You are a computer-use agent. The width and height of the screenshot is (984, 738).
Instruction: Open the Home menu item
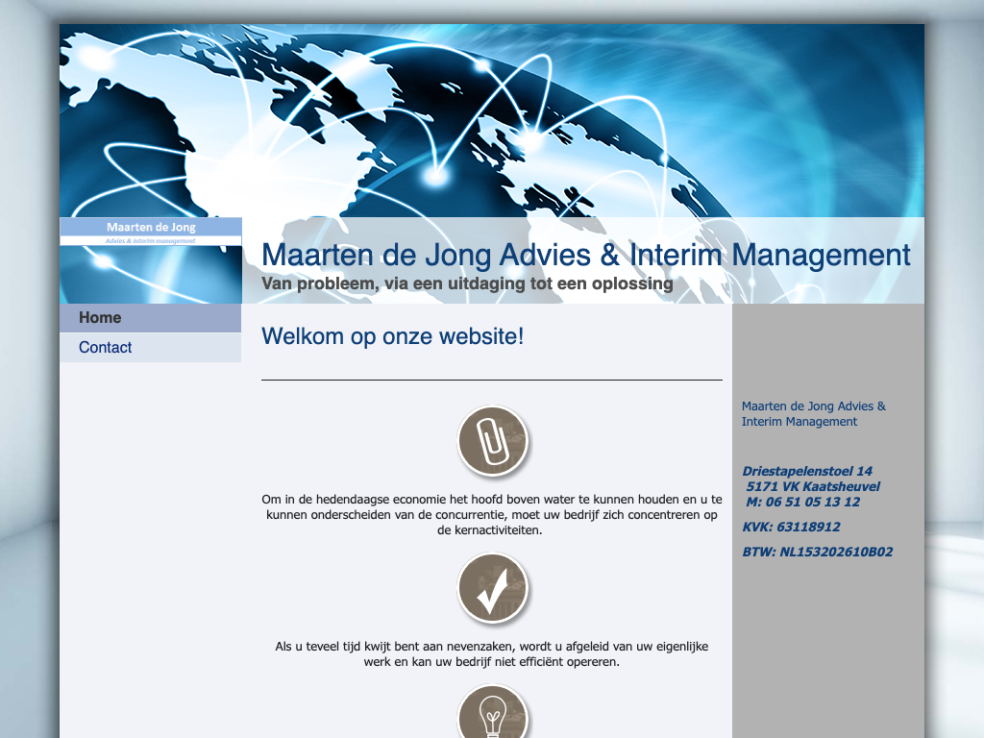click(x=100, y=318)
